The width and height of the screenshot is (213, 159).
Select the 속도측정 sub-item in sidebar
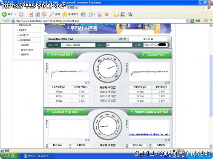click(x=25, y=45)
